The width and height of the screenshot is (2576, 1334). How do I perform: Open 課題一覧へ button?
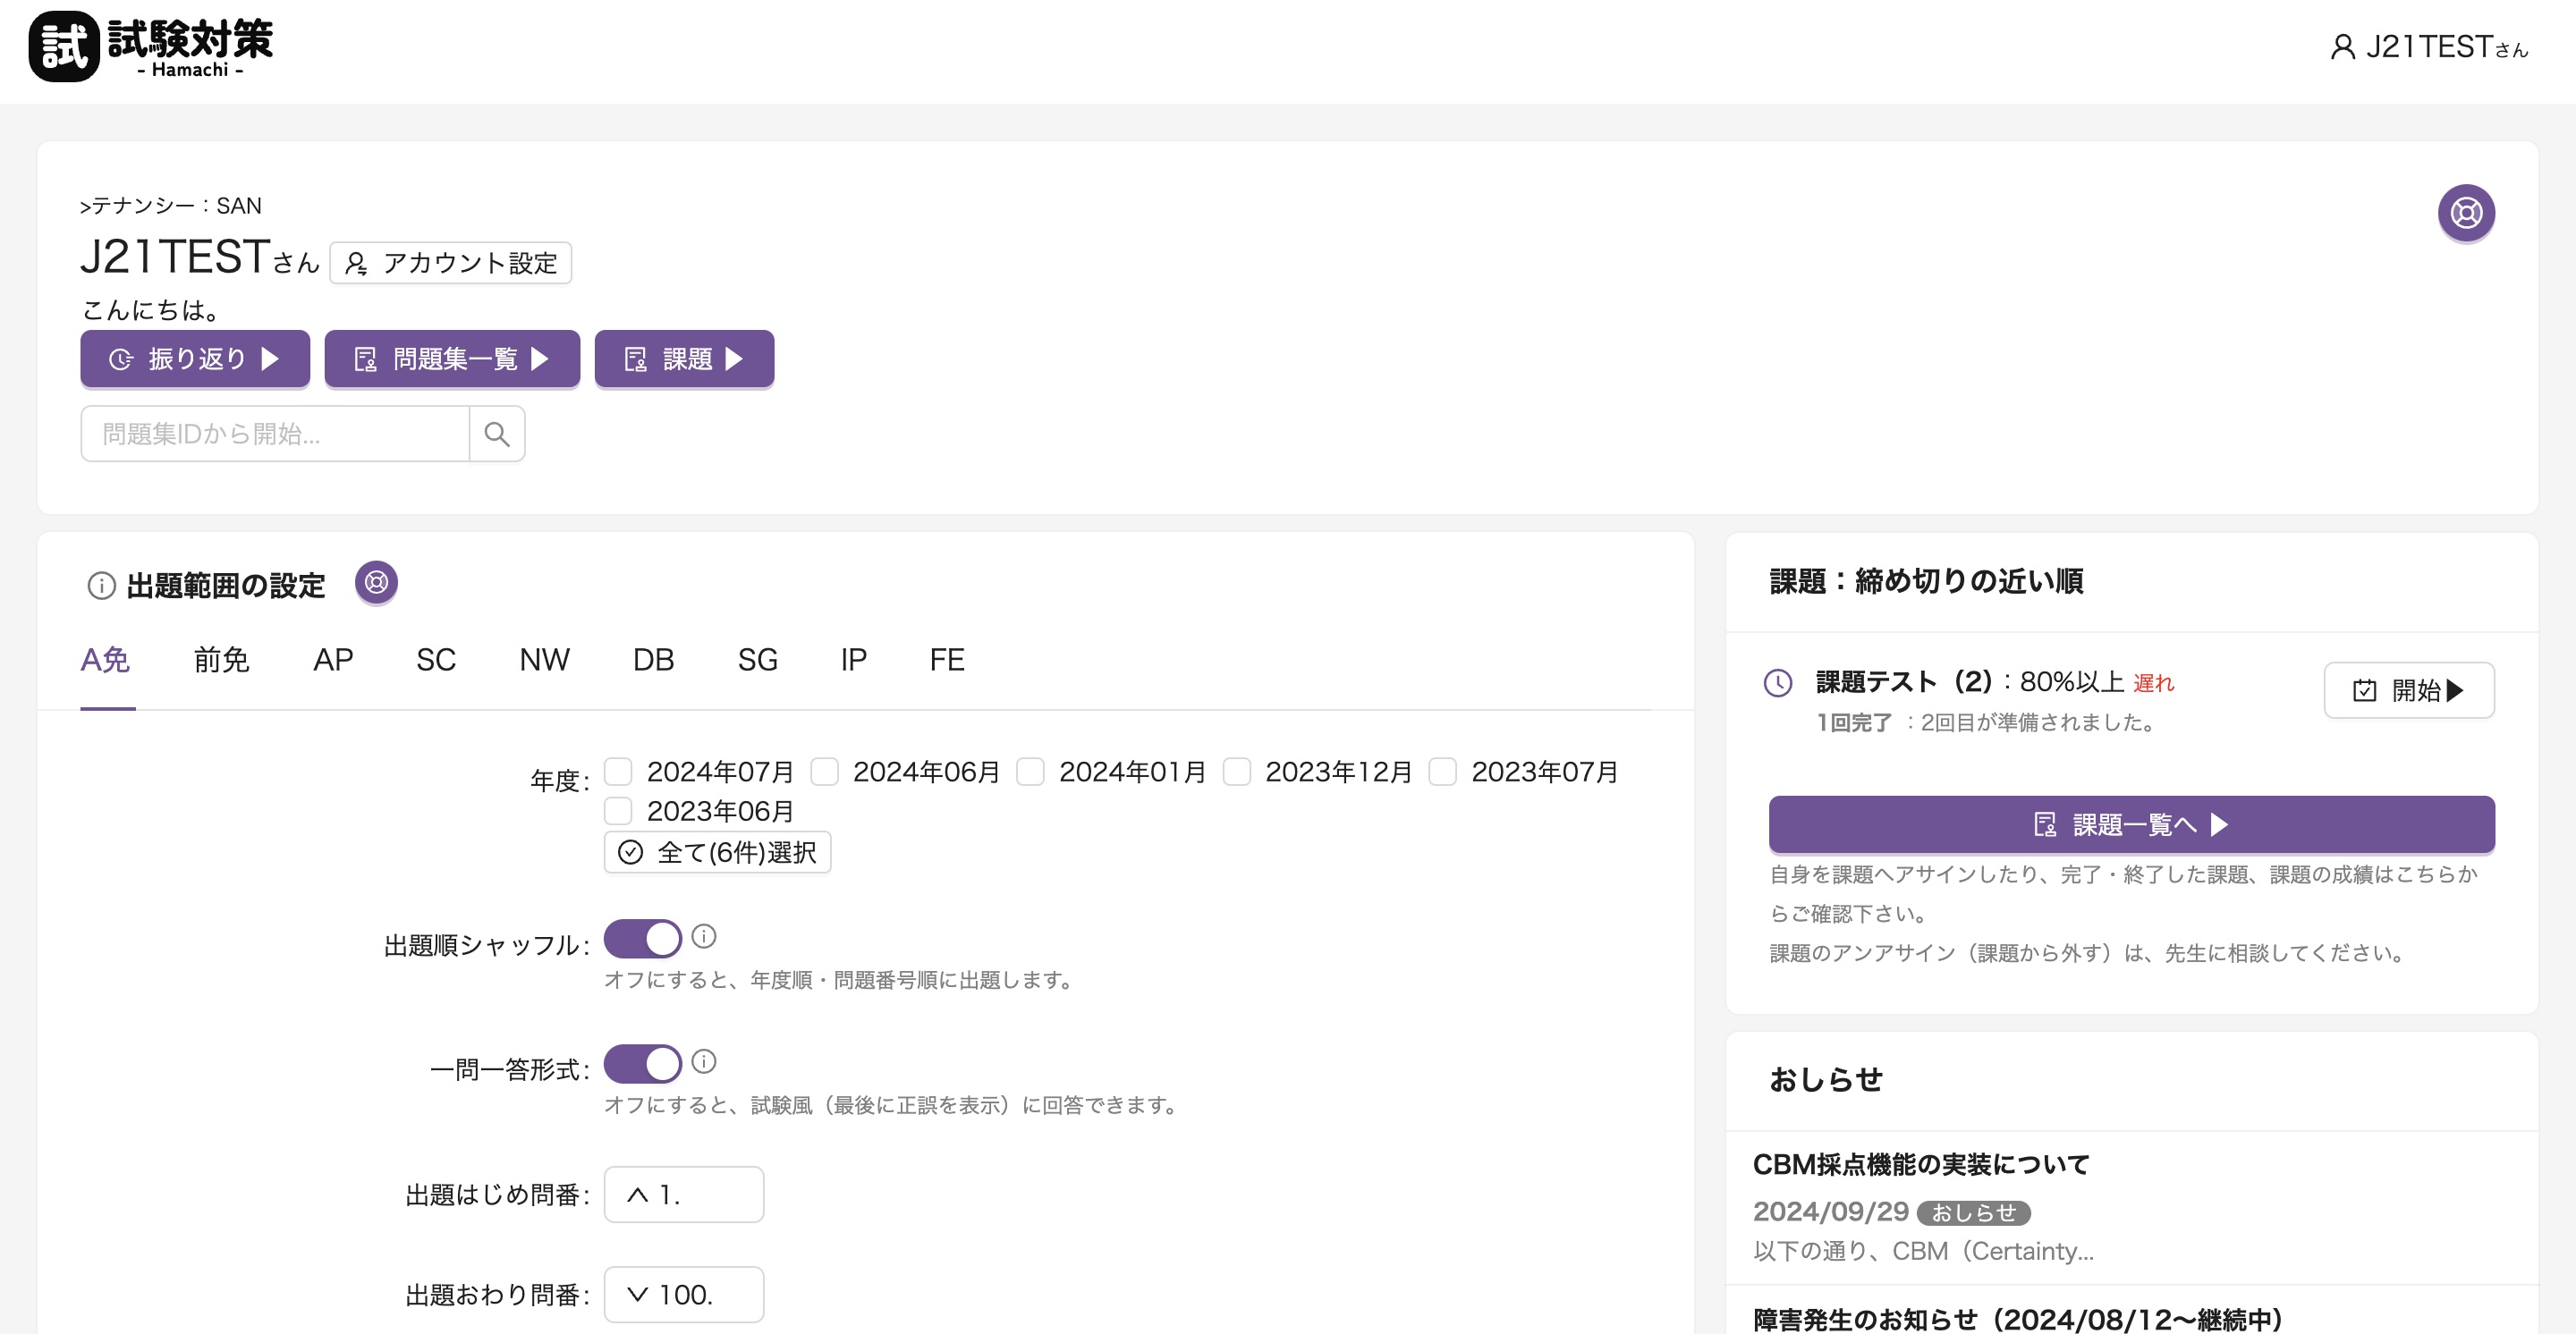[x=2131, y=824]
